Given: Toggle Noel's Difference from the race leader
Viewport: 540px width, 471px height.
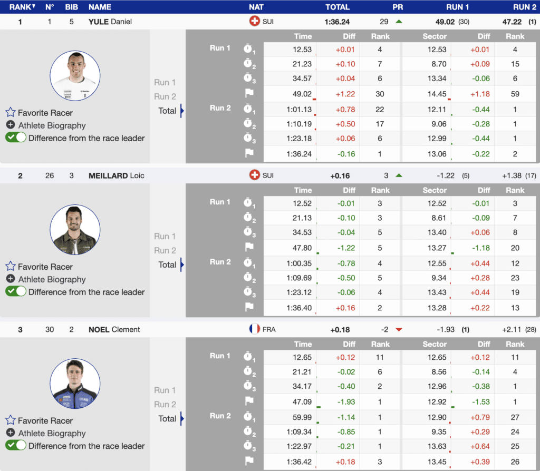Looking at the screenshot, I should [x=16, y=445].
